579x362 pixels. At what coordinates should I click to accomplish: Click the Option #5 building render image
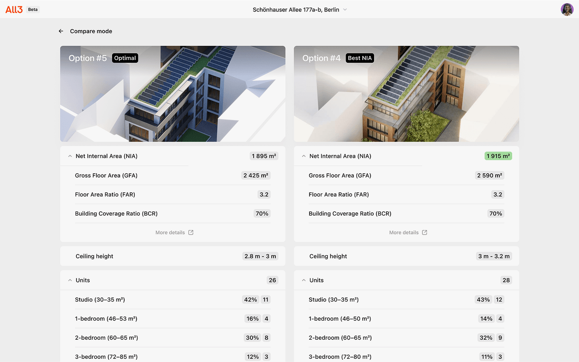tap(173, 100)
